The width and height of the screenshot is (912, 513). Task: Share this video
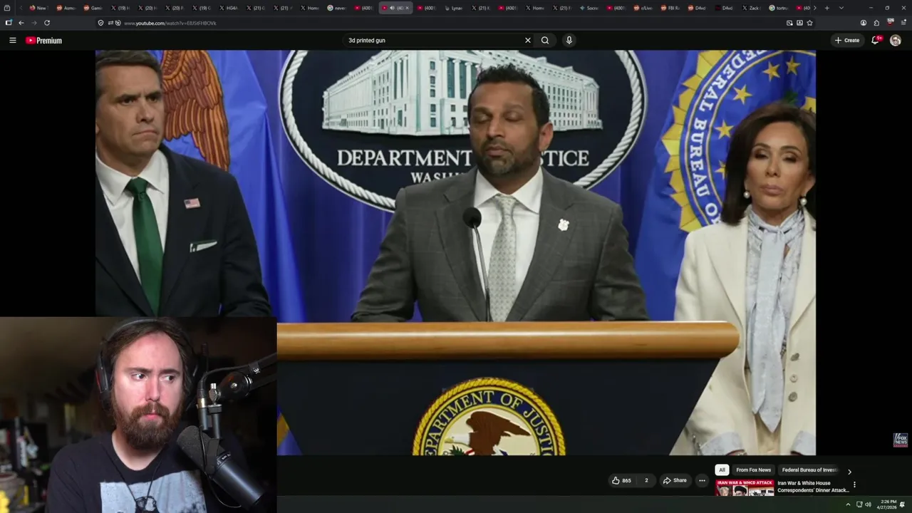click(675, 480)
